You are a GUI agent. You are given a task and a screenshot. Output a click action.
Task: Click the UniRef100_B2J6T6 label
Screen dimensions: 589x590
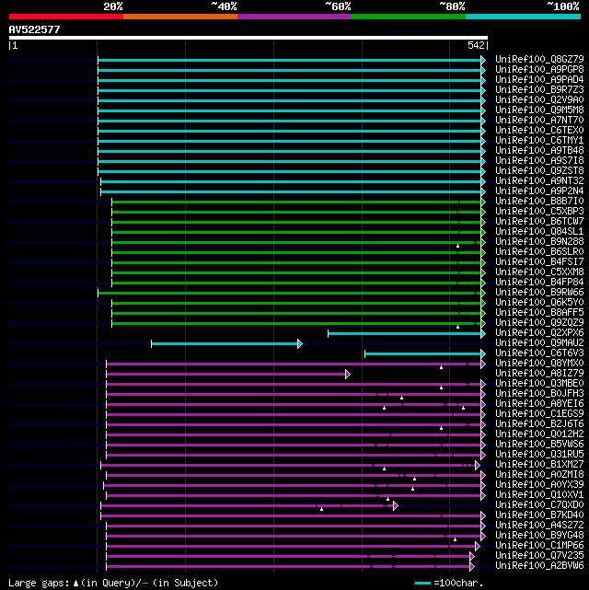click(x=539, y=424)
